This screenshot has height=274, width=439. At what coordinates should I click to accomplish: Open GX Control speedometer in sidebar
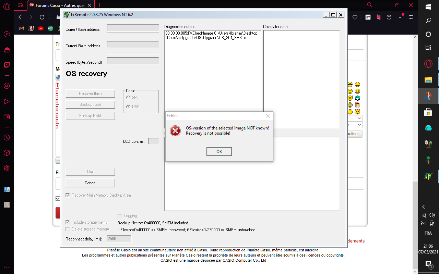pos(7,34)
